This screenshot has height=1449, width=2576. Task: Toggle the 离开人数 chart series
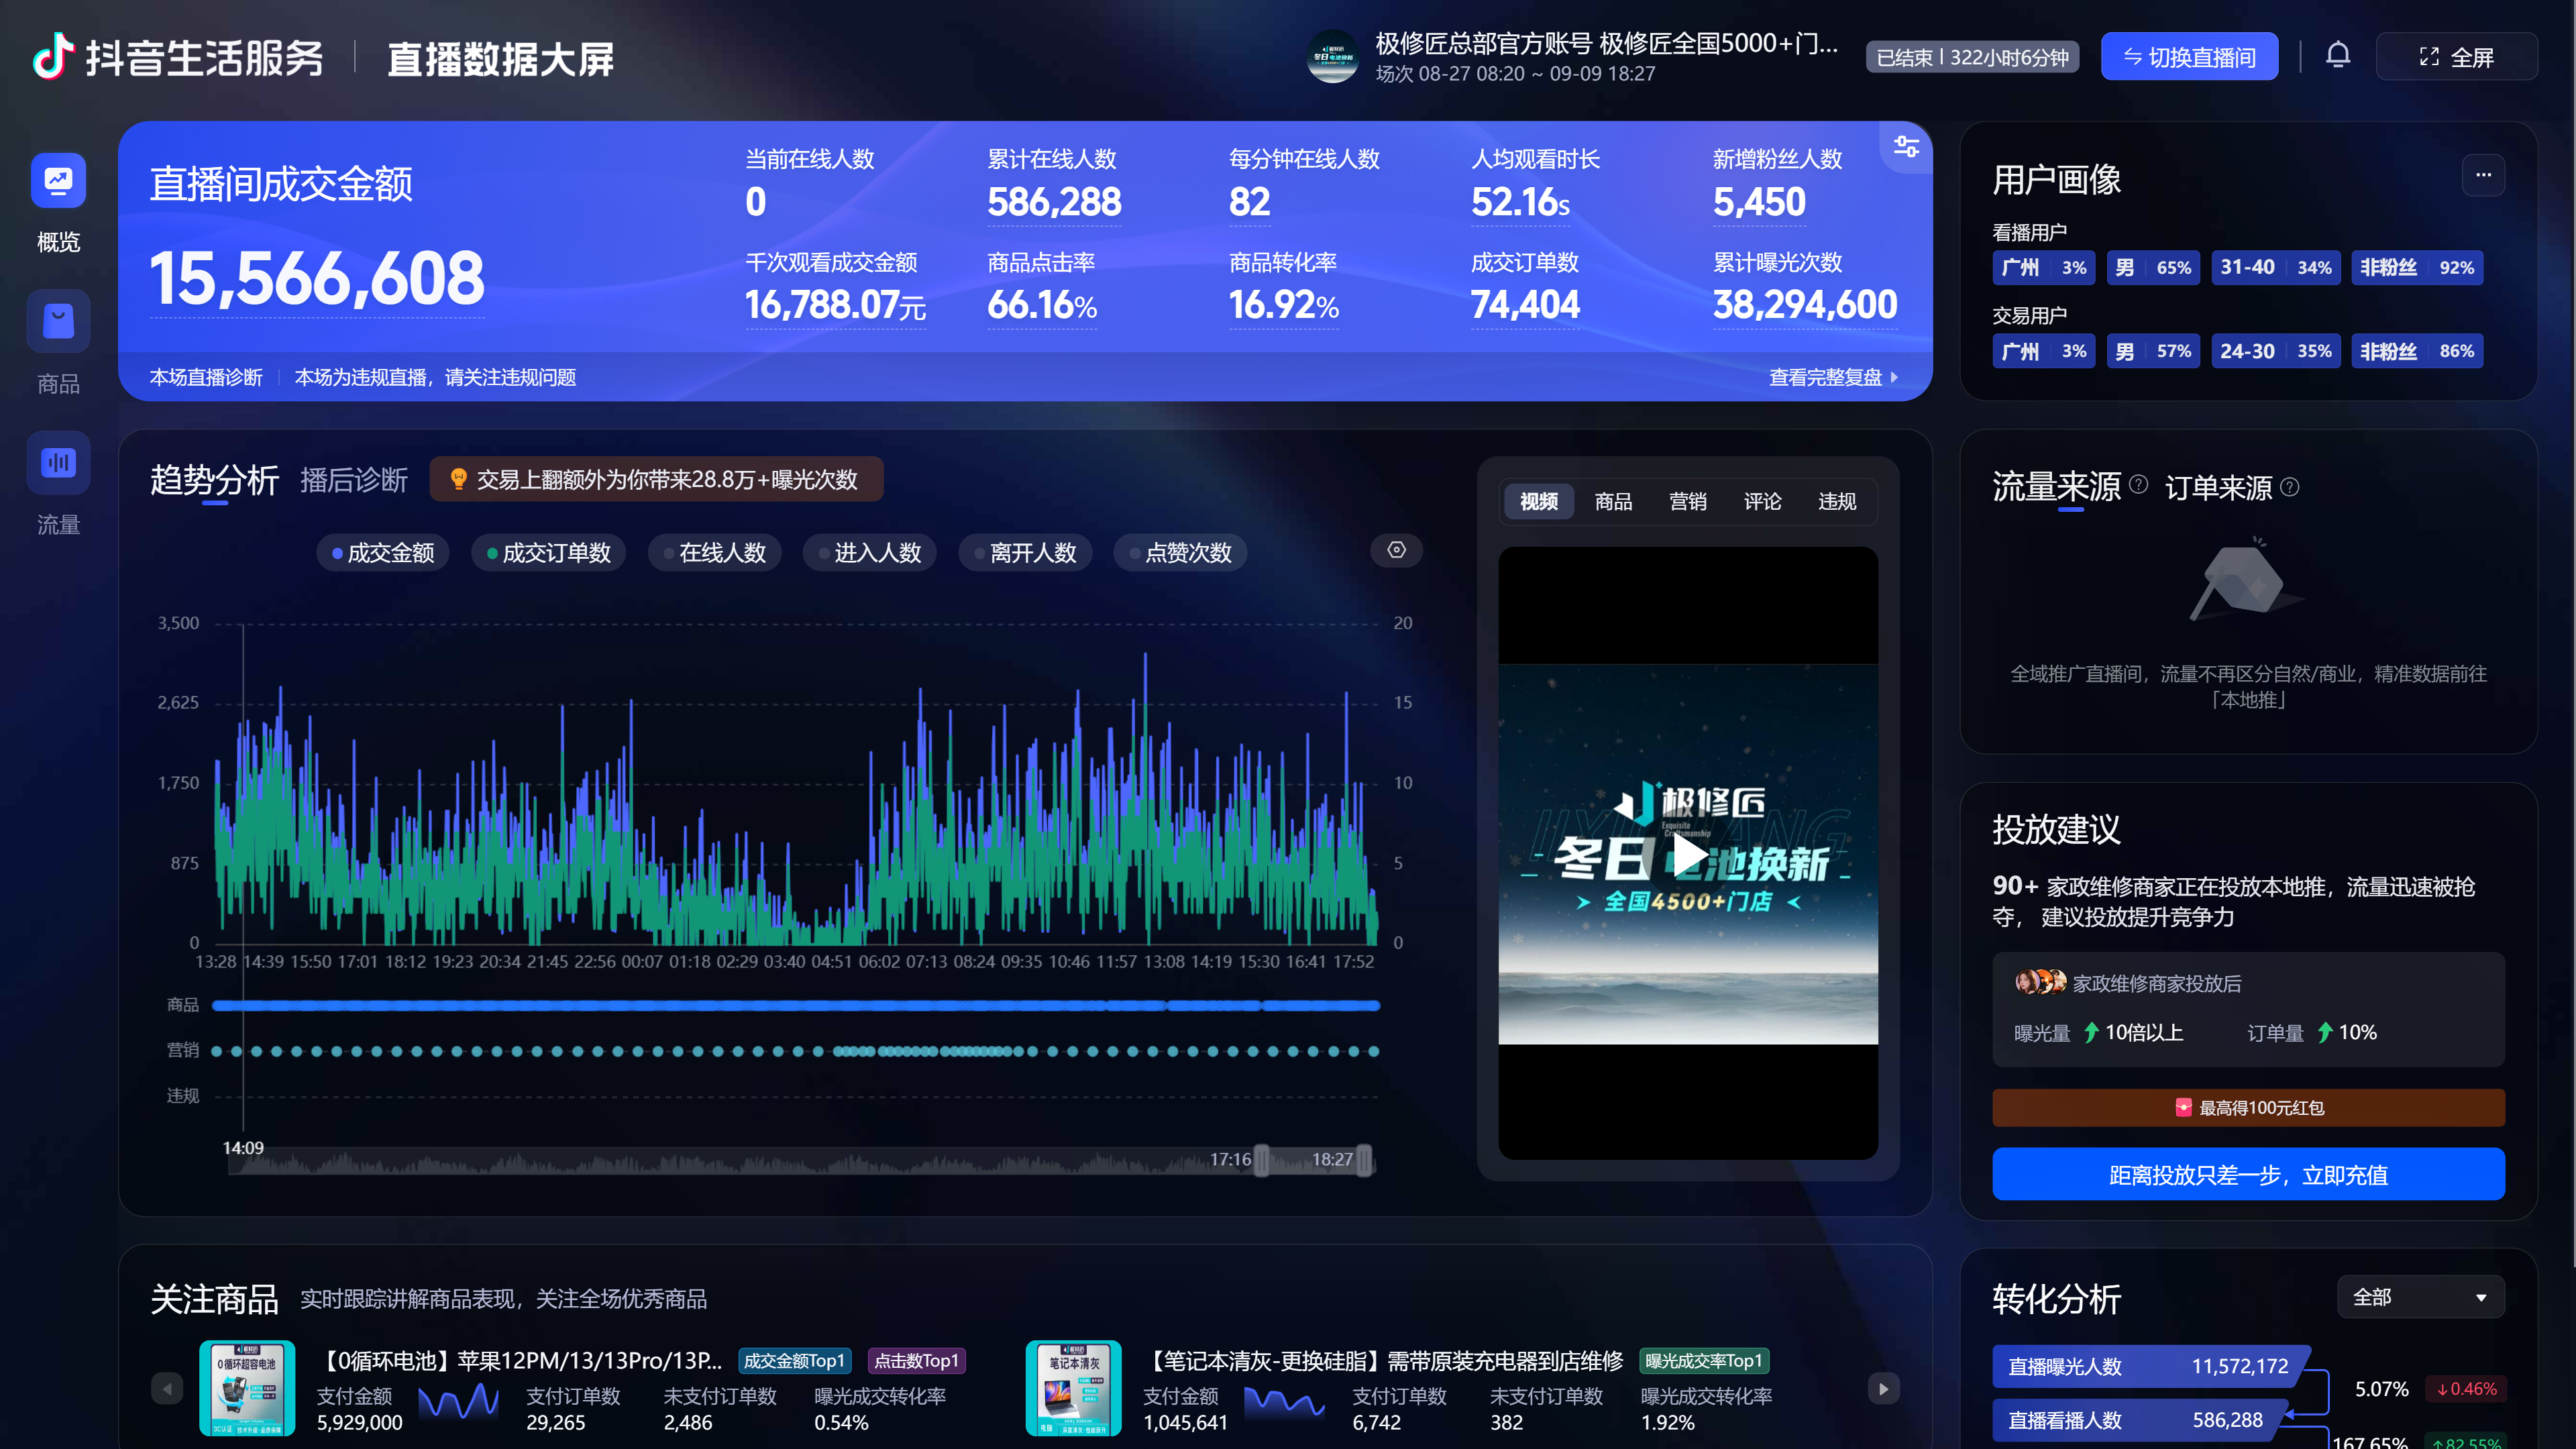(x=1025, y=553)
